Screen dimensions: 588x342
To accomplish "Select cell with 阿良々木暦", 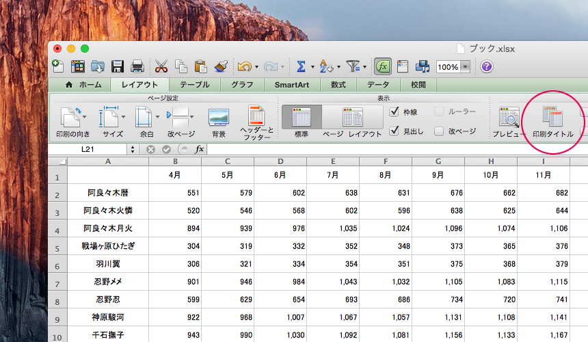I will coord(108,193).
